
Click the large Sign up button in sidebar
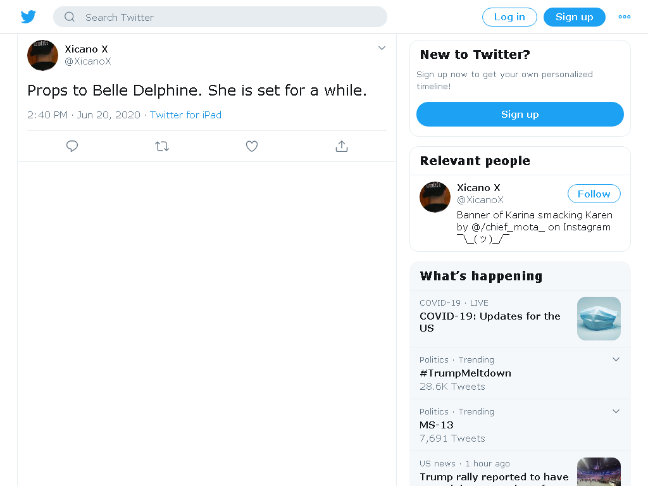pos(520,114)
